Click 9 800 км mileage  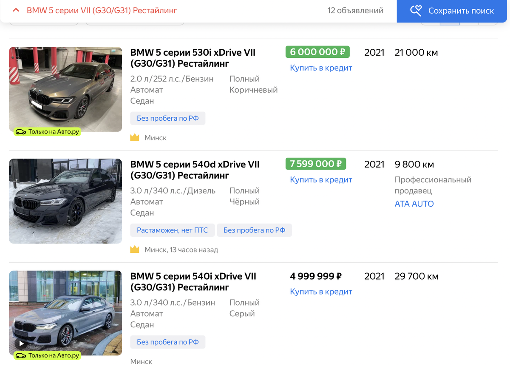coord(414,164)
